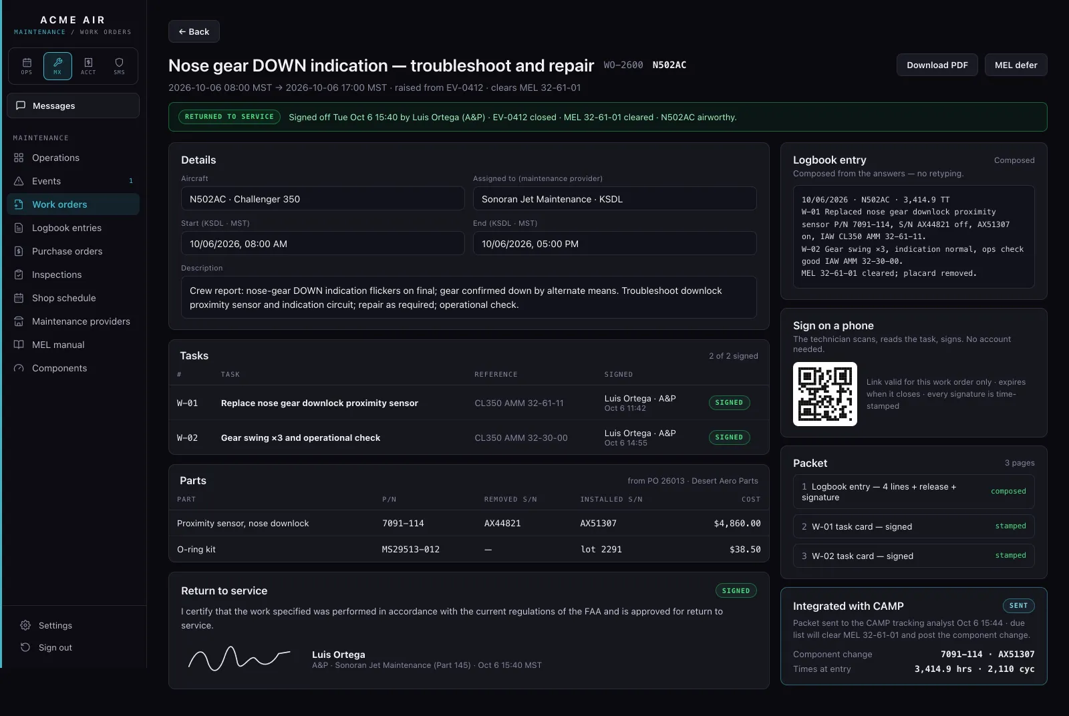1069x716 pixels.
Task: Click the crew report Description text box
Action: tap(469, 298)
